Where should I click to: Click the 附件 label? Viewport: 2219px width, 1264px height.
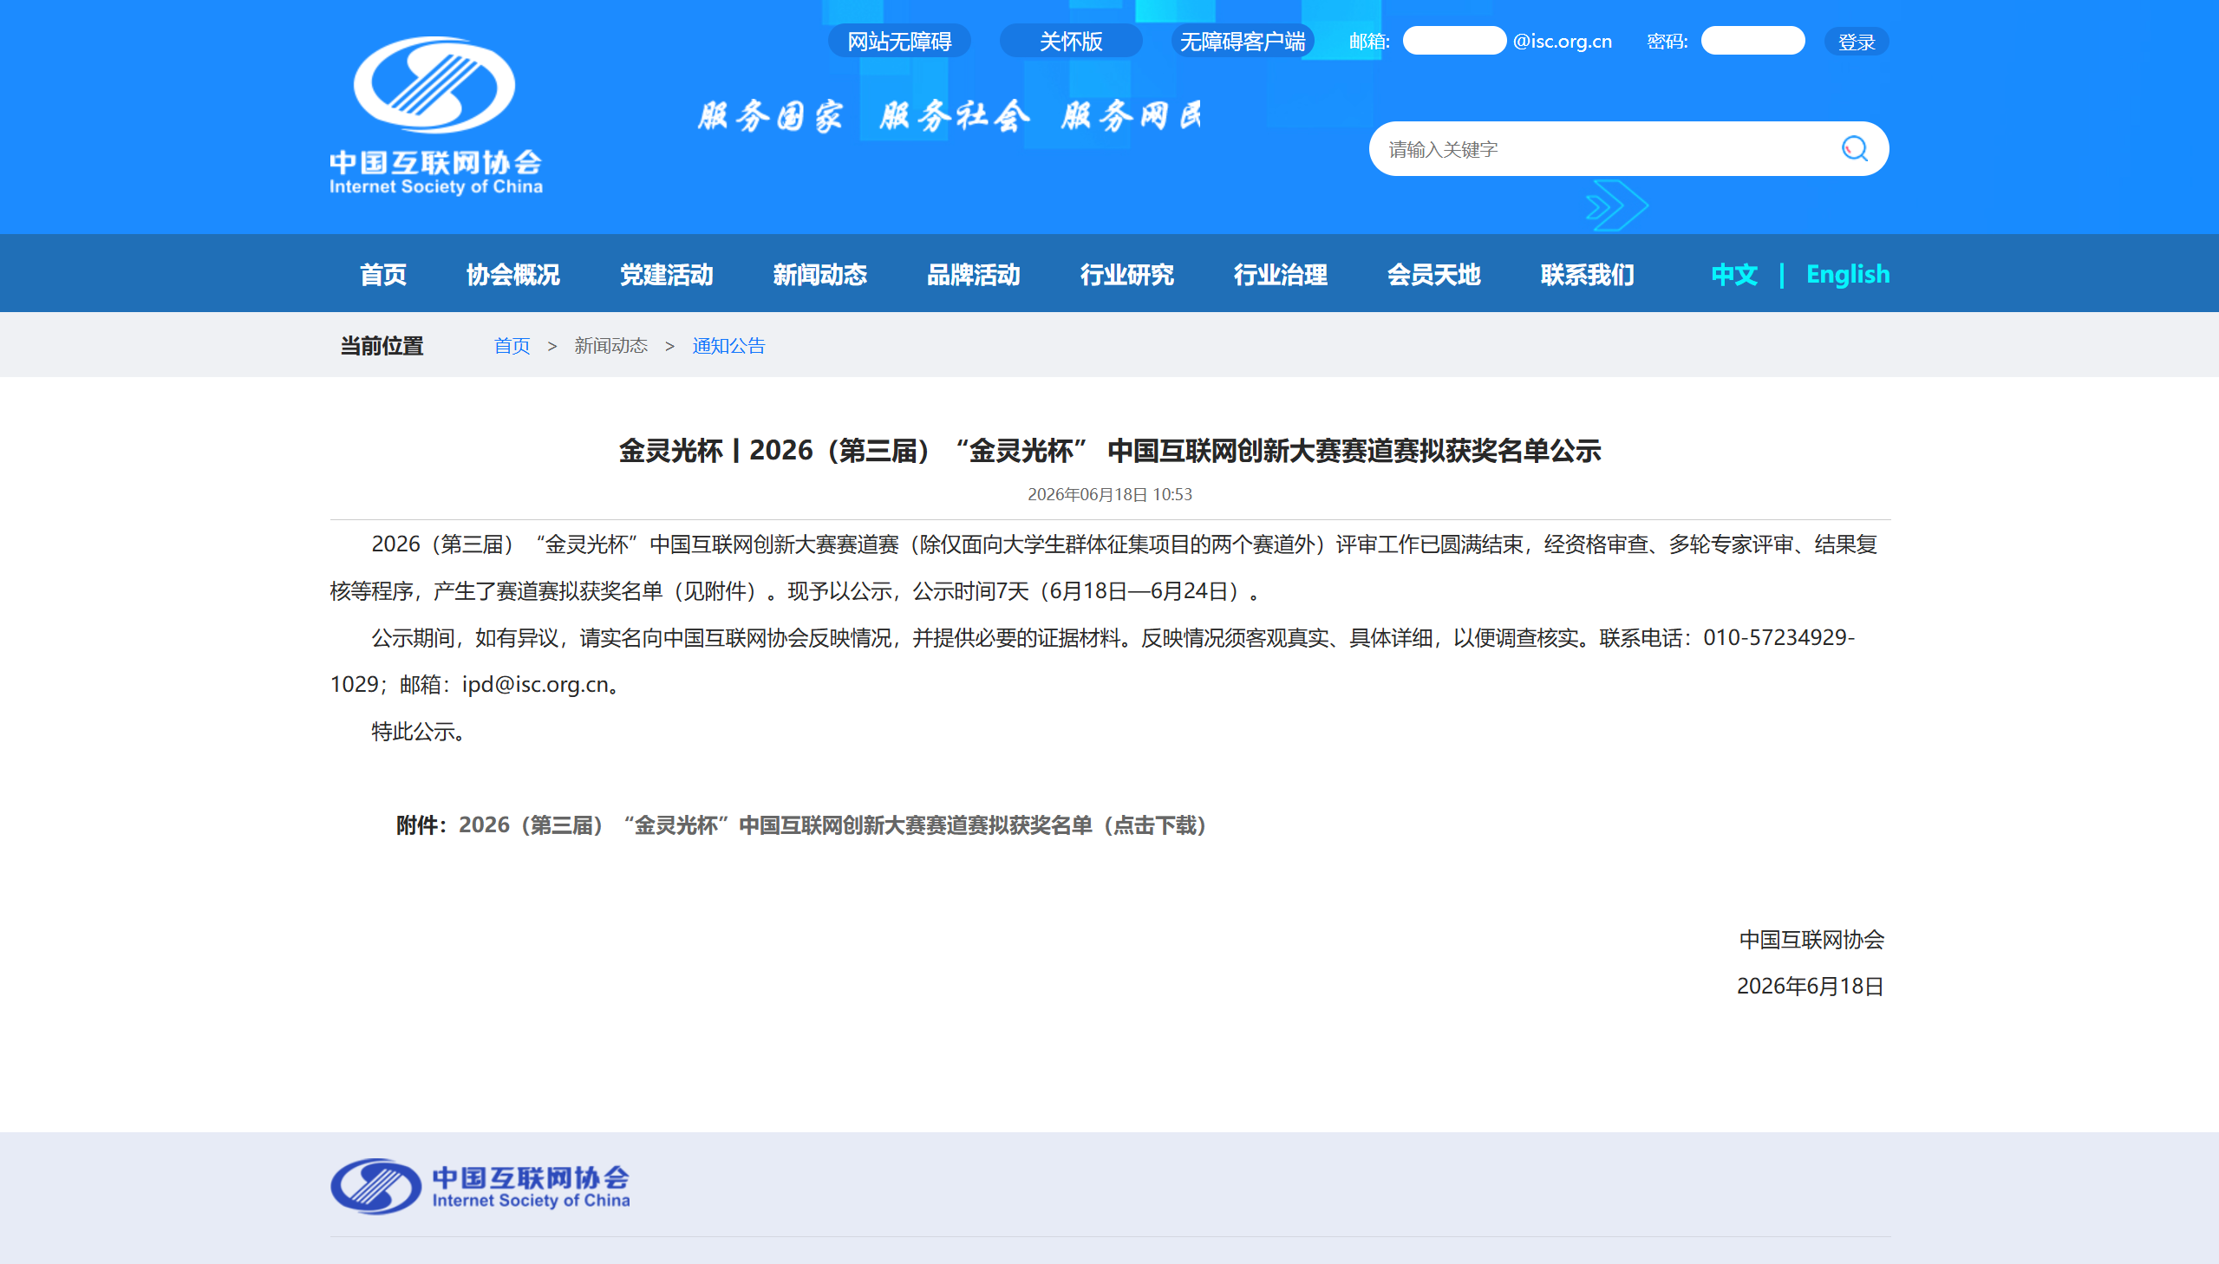421,824
